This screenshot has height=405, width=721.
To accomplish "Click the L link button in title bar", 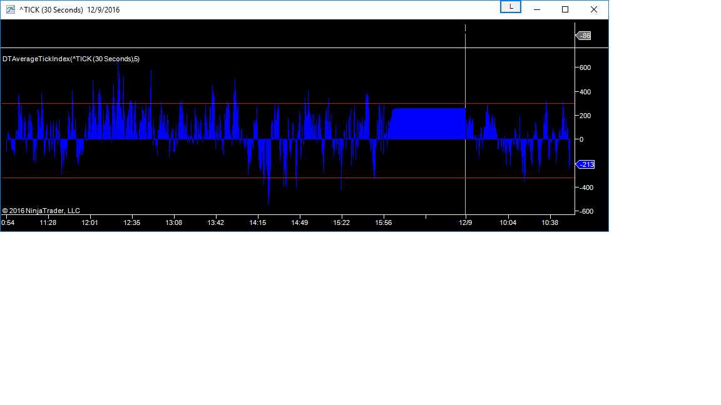I will point(511,7).
